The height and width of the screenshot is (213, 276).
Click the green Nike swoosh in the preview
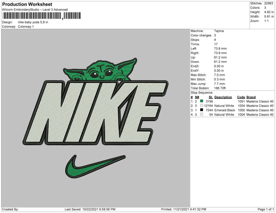(95, 167)
